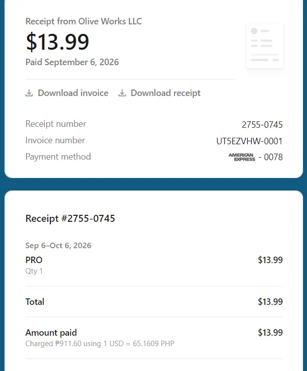Click the Sep 6–Oct 6, 2026 billing period
The height and width of the screenshot is (371, 307).
pyautogui.click(x=58, y=246)
